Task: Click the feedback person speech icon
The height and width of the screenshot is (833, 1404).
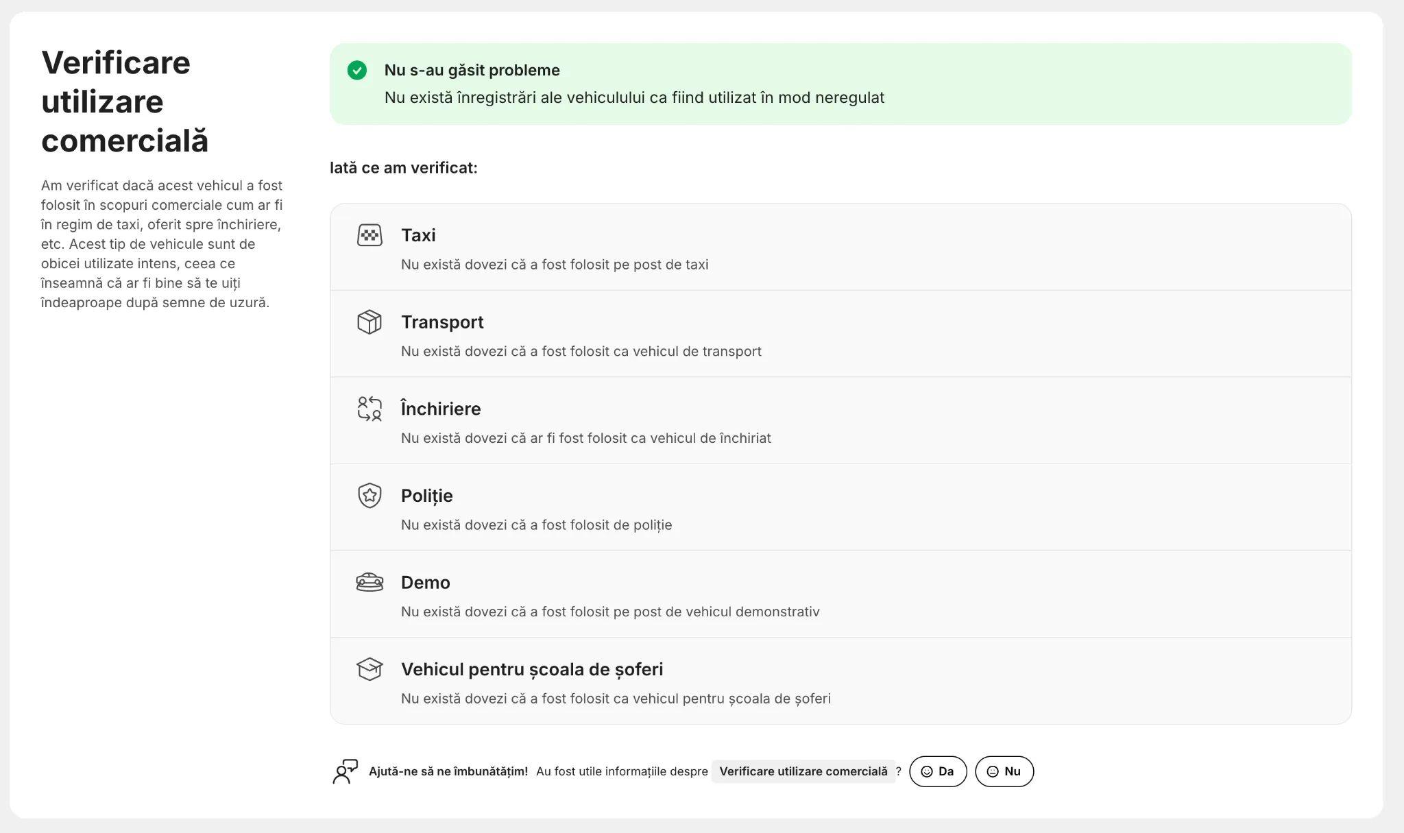Action: point(346,771)
